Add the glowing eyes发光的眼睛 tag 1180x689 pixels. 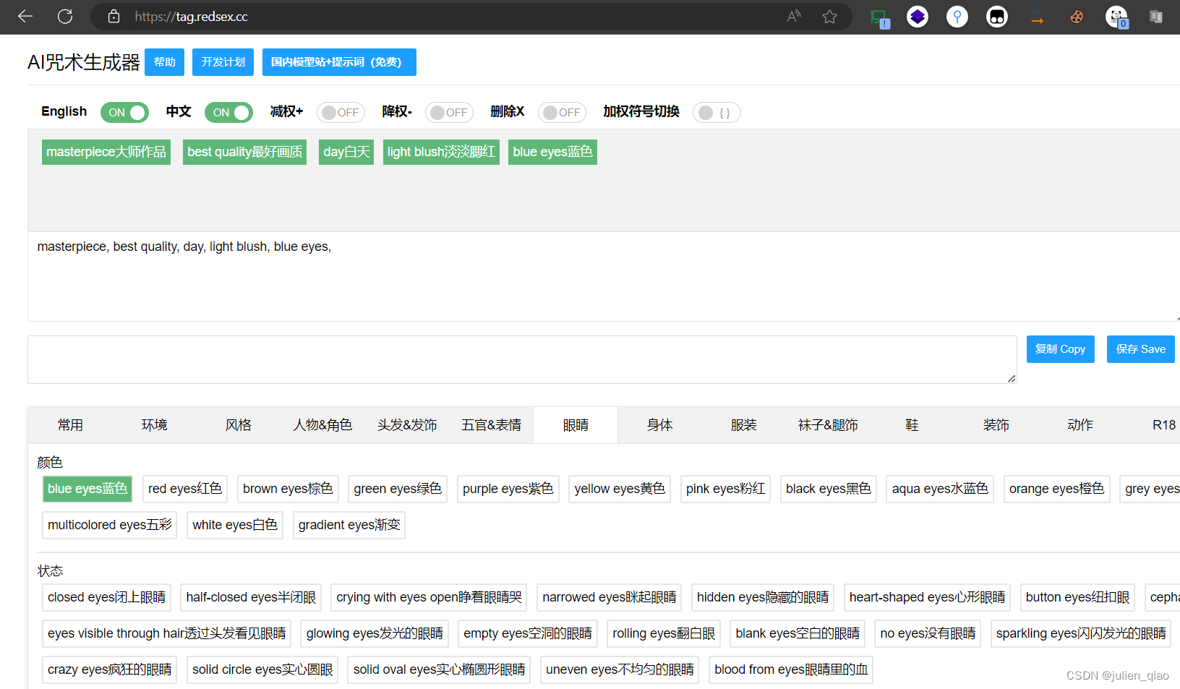tap(375, 633)
